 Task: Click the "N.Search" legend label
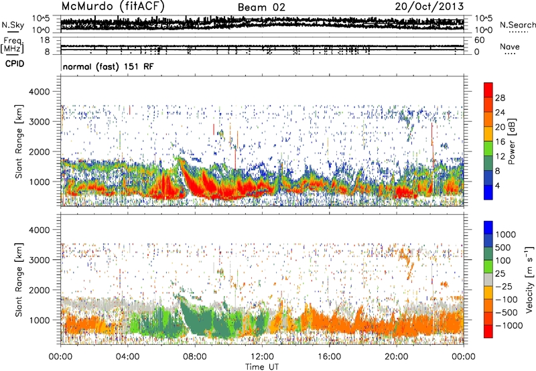pos(518,25)
